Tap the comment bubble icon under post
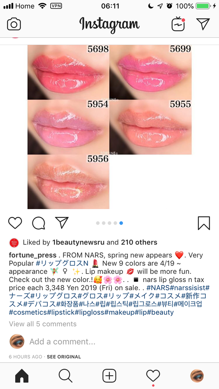This screenshot has width=219, height=389. (x=39, y=223)
